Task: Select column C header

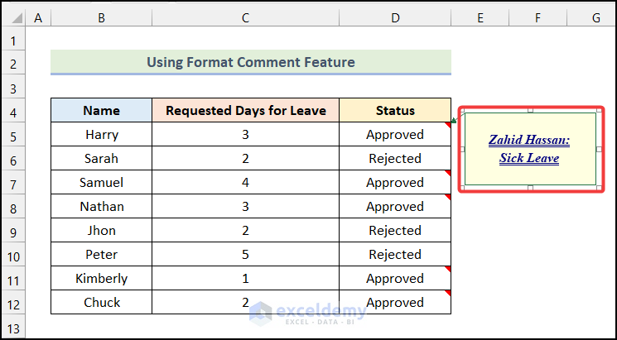Action: coord(245,17)
